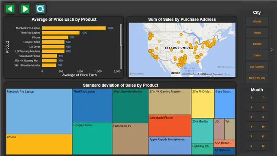Click the Microsoft Bing logo on map

137,74
